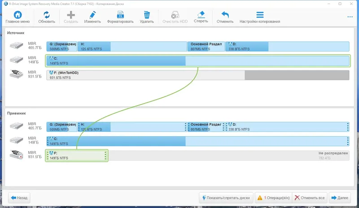Select the 149ГБ target disk icon
Screen dimensions: 359x208
(x=16, y=140)
